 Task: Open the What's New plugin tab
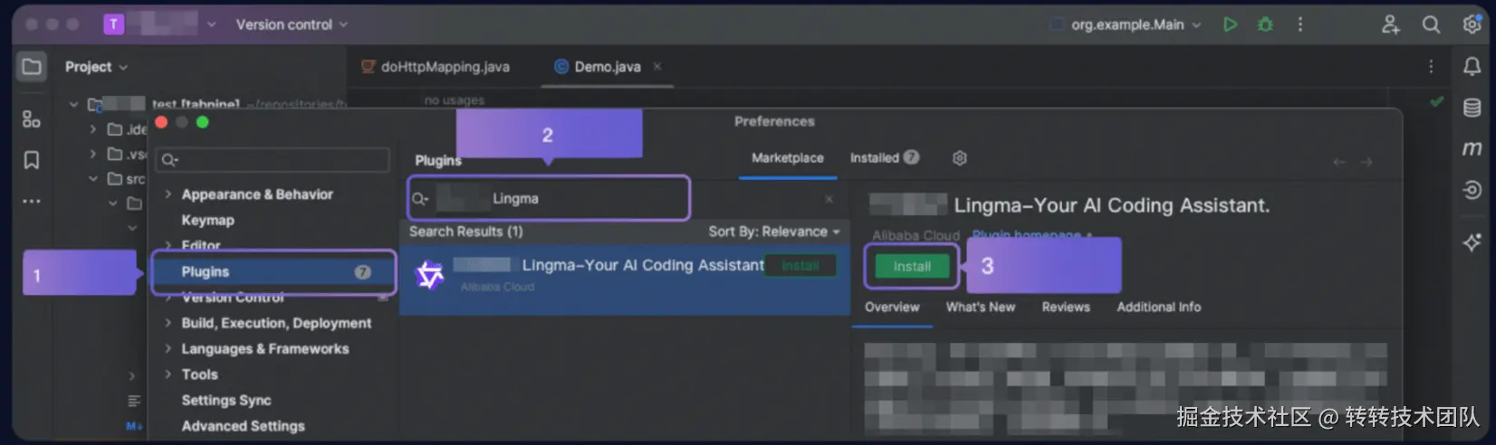[981, 308]
